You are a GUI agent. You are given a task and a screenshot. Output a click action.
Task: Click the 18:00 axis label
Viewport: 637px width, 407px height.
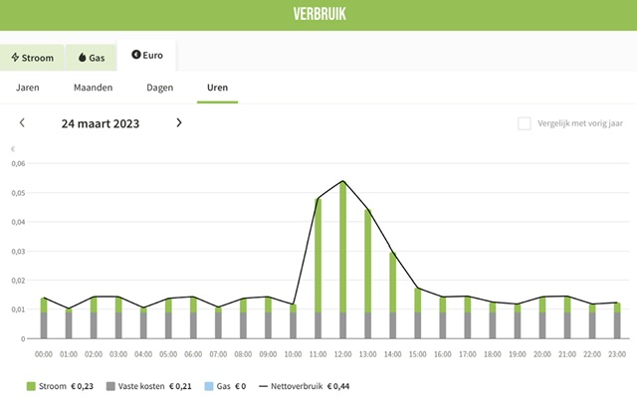click(x=493, y=354)
